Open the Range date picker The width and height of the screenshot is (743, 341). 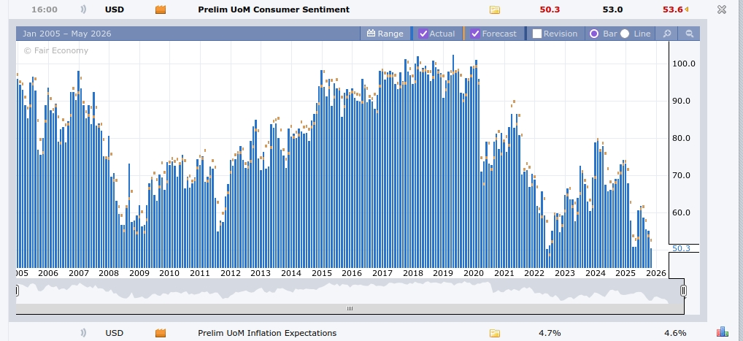coord(385,34)
